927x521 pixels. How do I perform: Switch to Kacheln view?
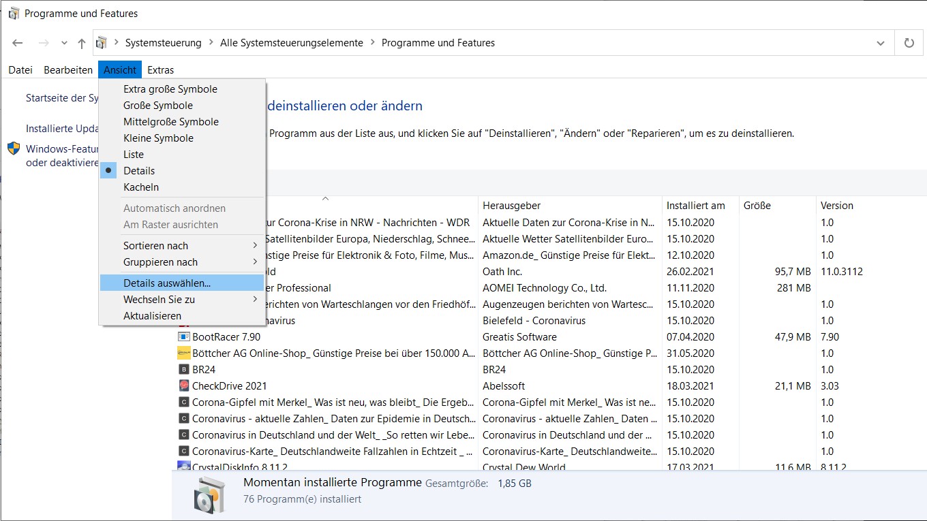coord(182,187)
